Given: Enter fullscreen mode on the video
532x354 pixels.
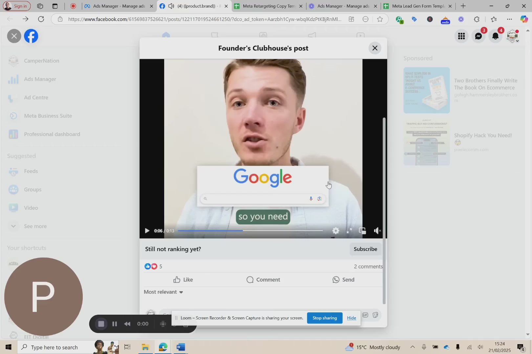Looking at the screenshot, I should tap(349, 231).
